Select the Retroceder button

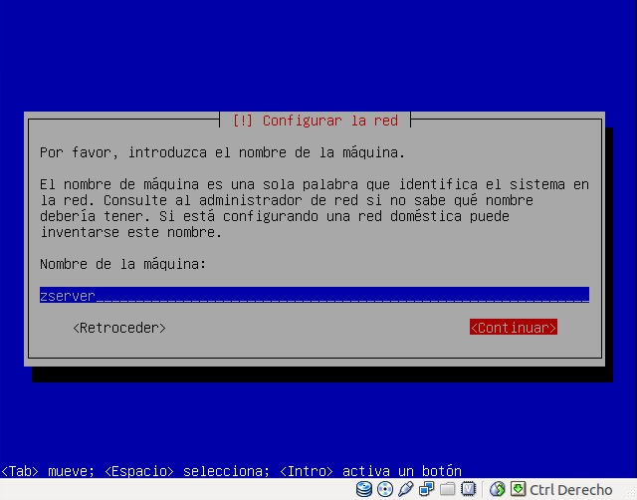click(x=119, y=328)
